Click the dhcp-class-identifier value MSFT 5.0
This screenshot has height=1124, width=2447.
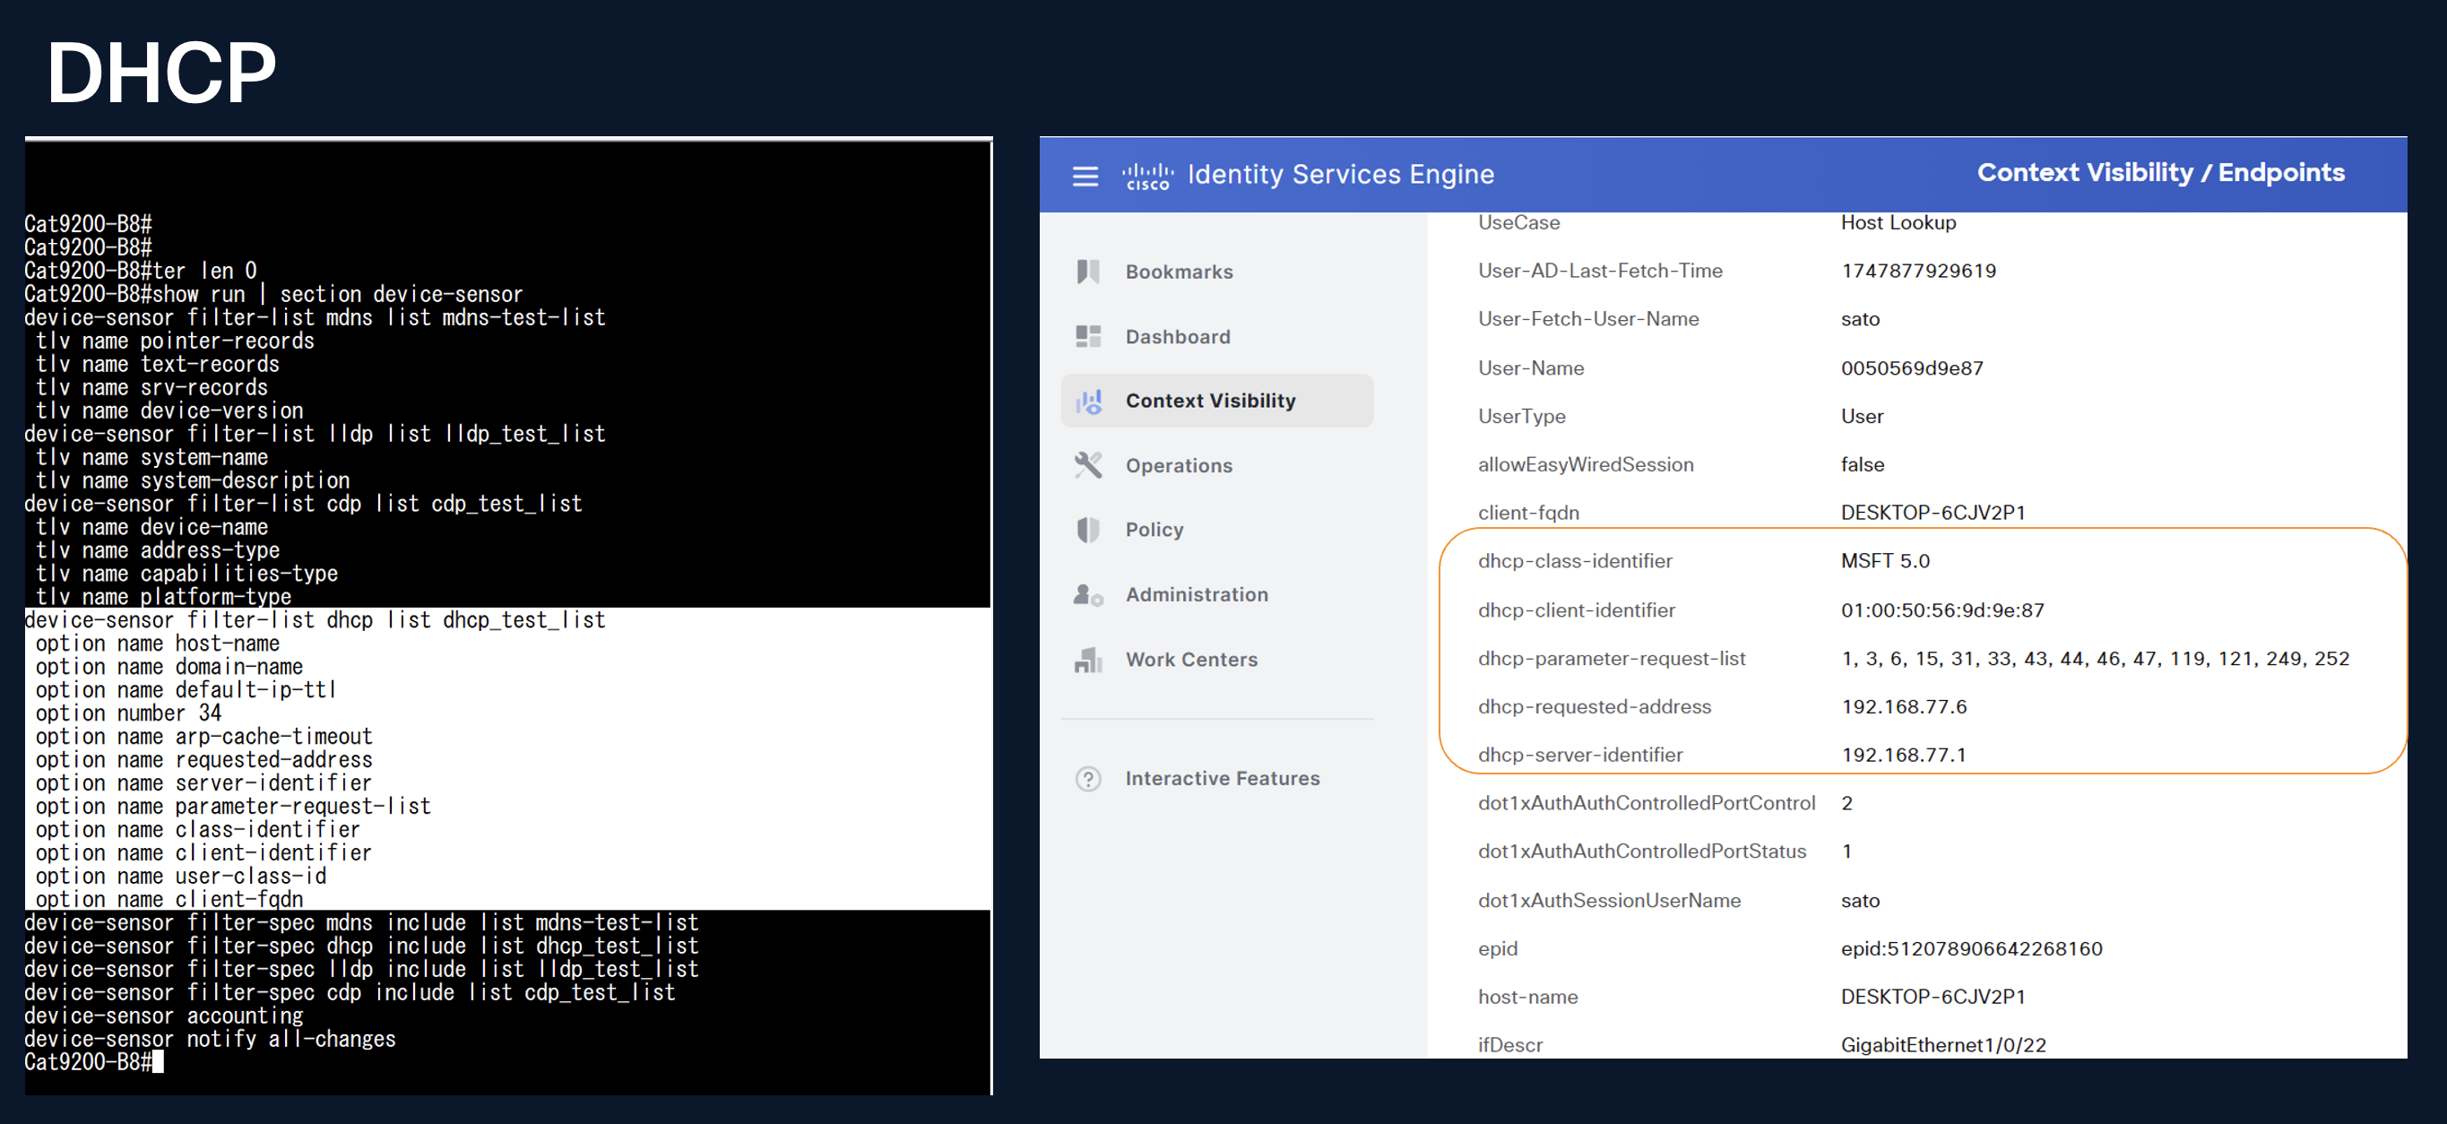[x=1885, y=560]
